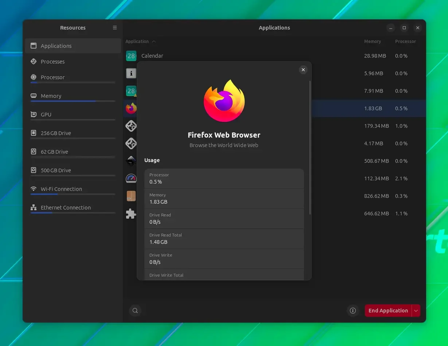Click the 2.1 % processor value
448x346 pixels.
pyautogui.click(x=401, y=178)
